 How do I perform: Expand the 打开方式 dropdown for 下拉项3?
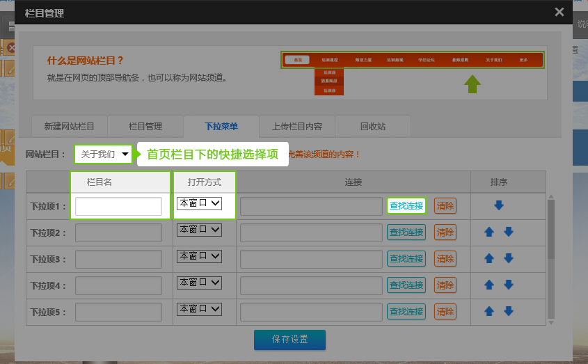point(199,256)
